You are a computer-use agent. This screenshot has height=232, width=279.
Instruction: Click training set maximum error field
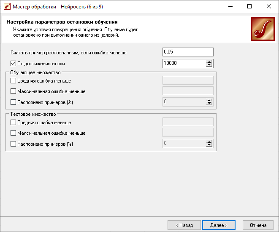(188, 91)
